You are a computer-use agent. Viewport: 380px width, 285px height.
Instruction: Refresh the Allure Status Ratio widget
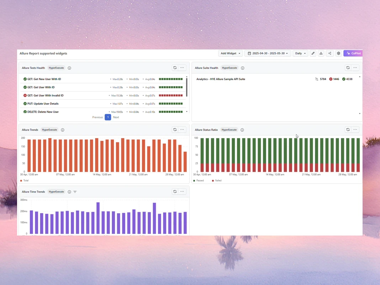click(348, 130)
